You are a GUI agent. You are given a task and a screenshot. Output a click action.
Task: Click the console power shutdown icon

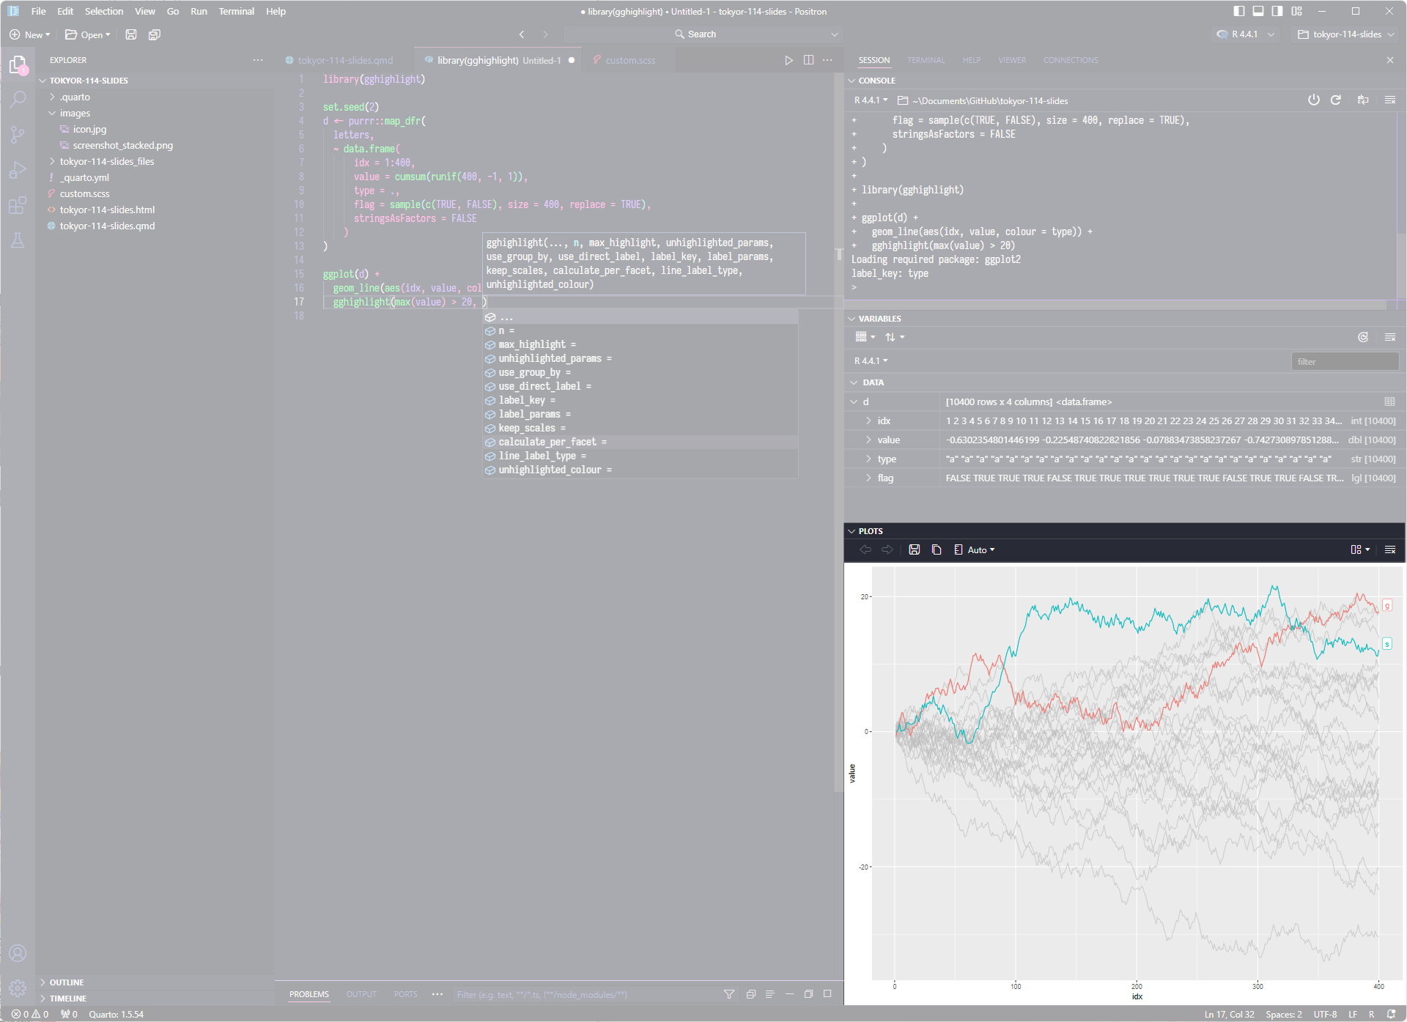coord(1314,100)
